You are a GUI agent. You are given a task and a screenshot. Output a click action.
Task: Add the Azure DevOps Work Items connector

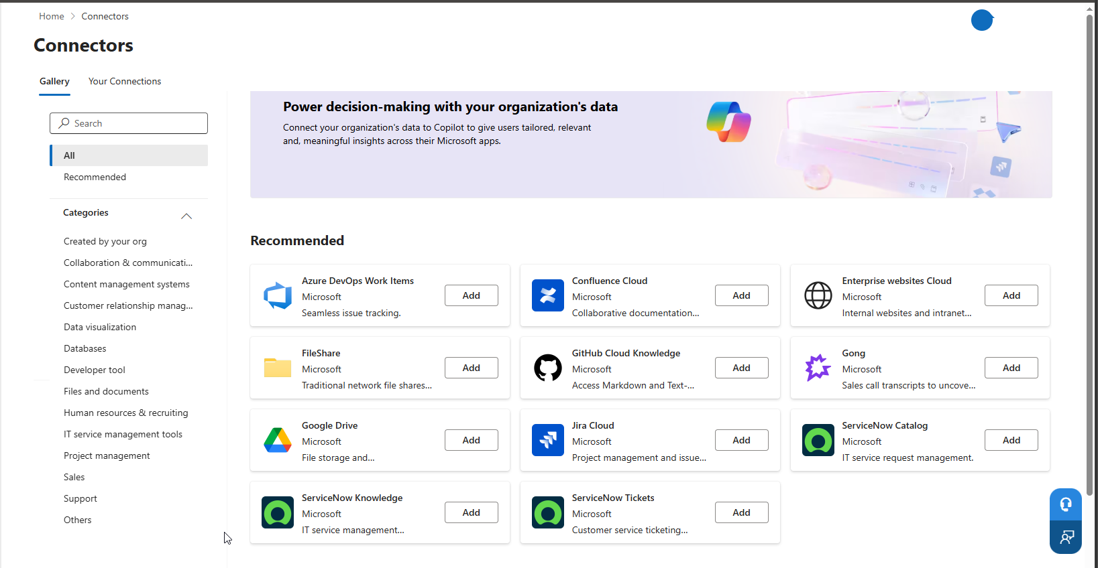click(472, 295)
